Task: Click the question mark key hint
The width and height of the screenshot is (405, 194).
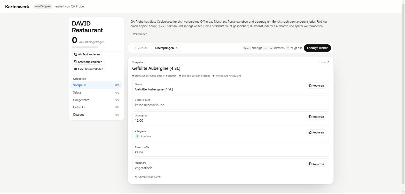Action: pos(288,48)
